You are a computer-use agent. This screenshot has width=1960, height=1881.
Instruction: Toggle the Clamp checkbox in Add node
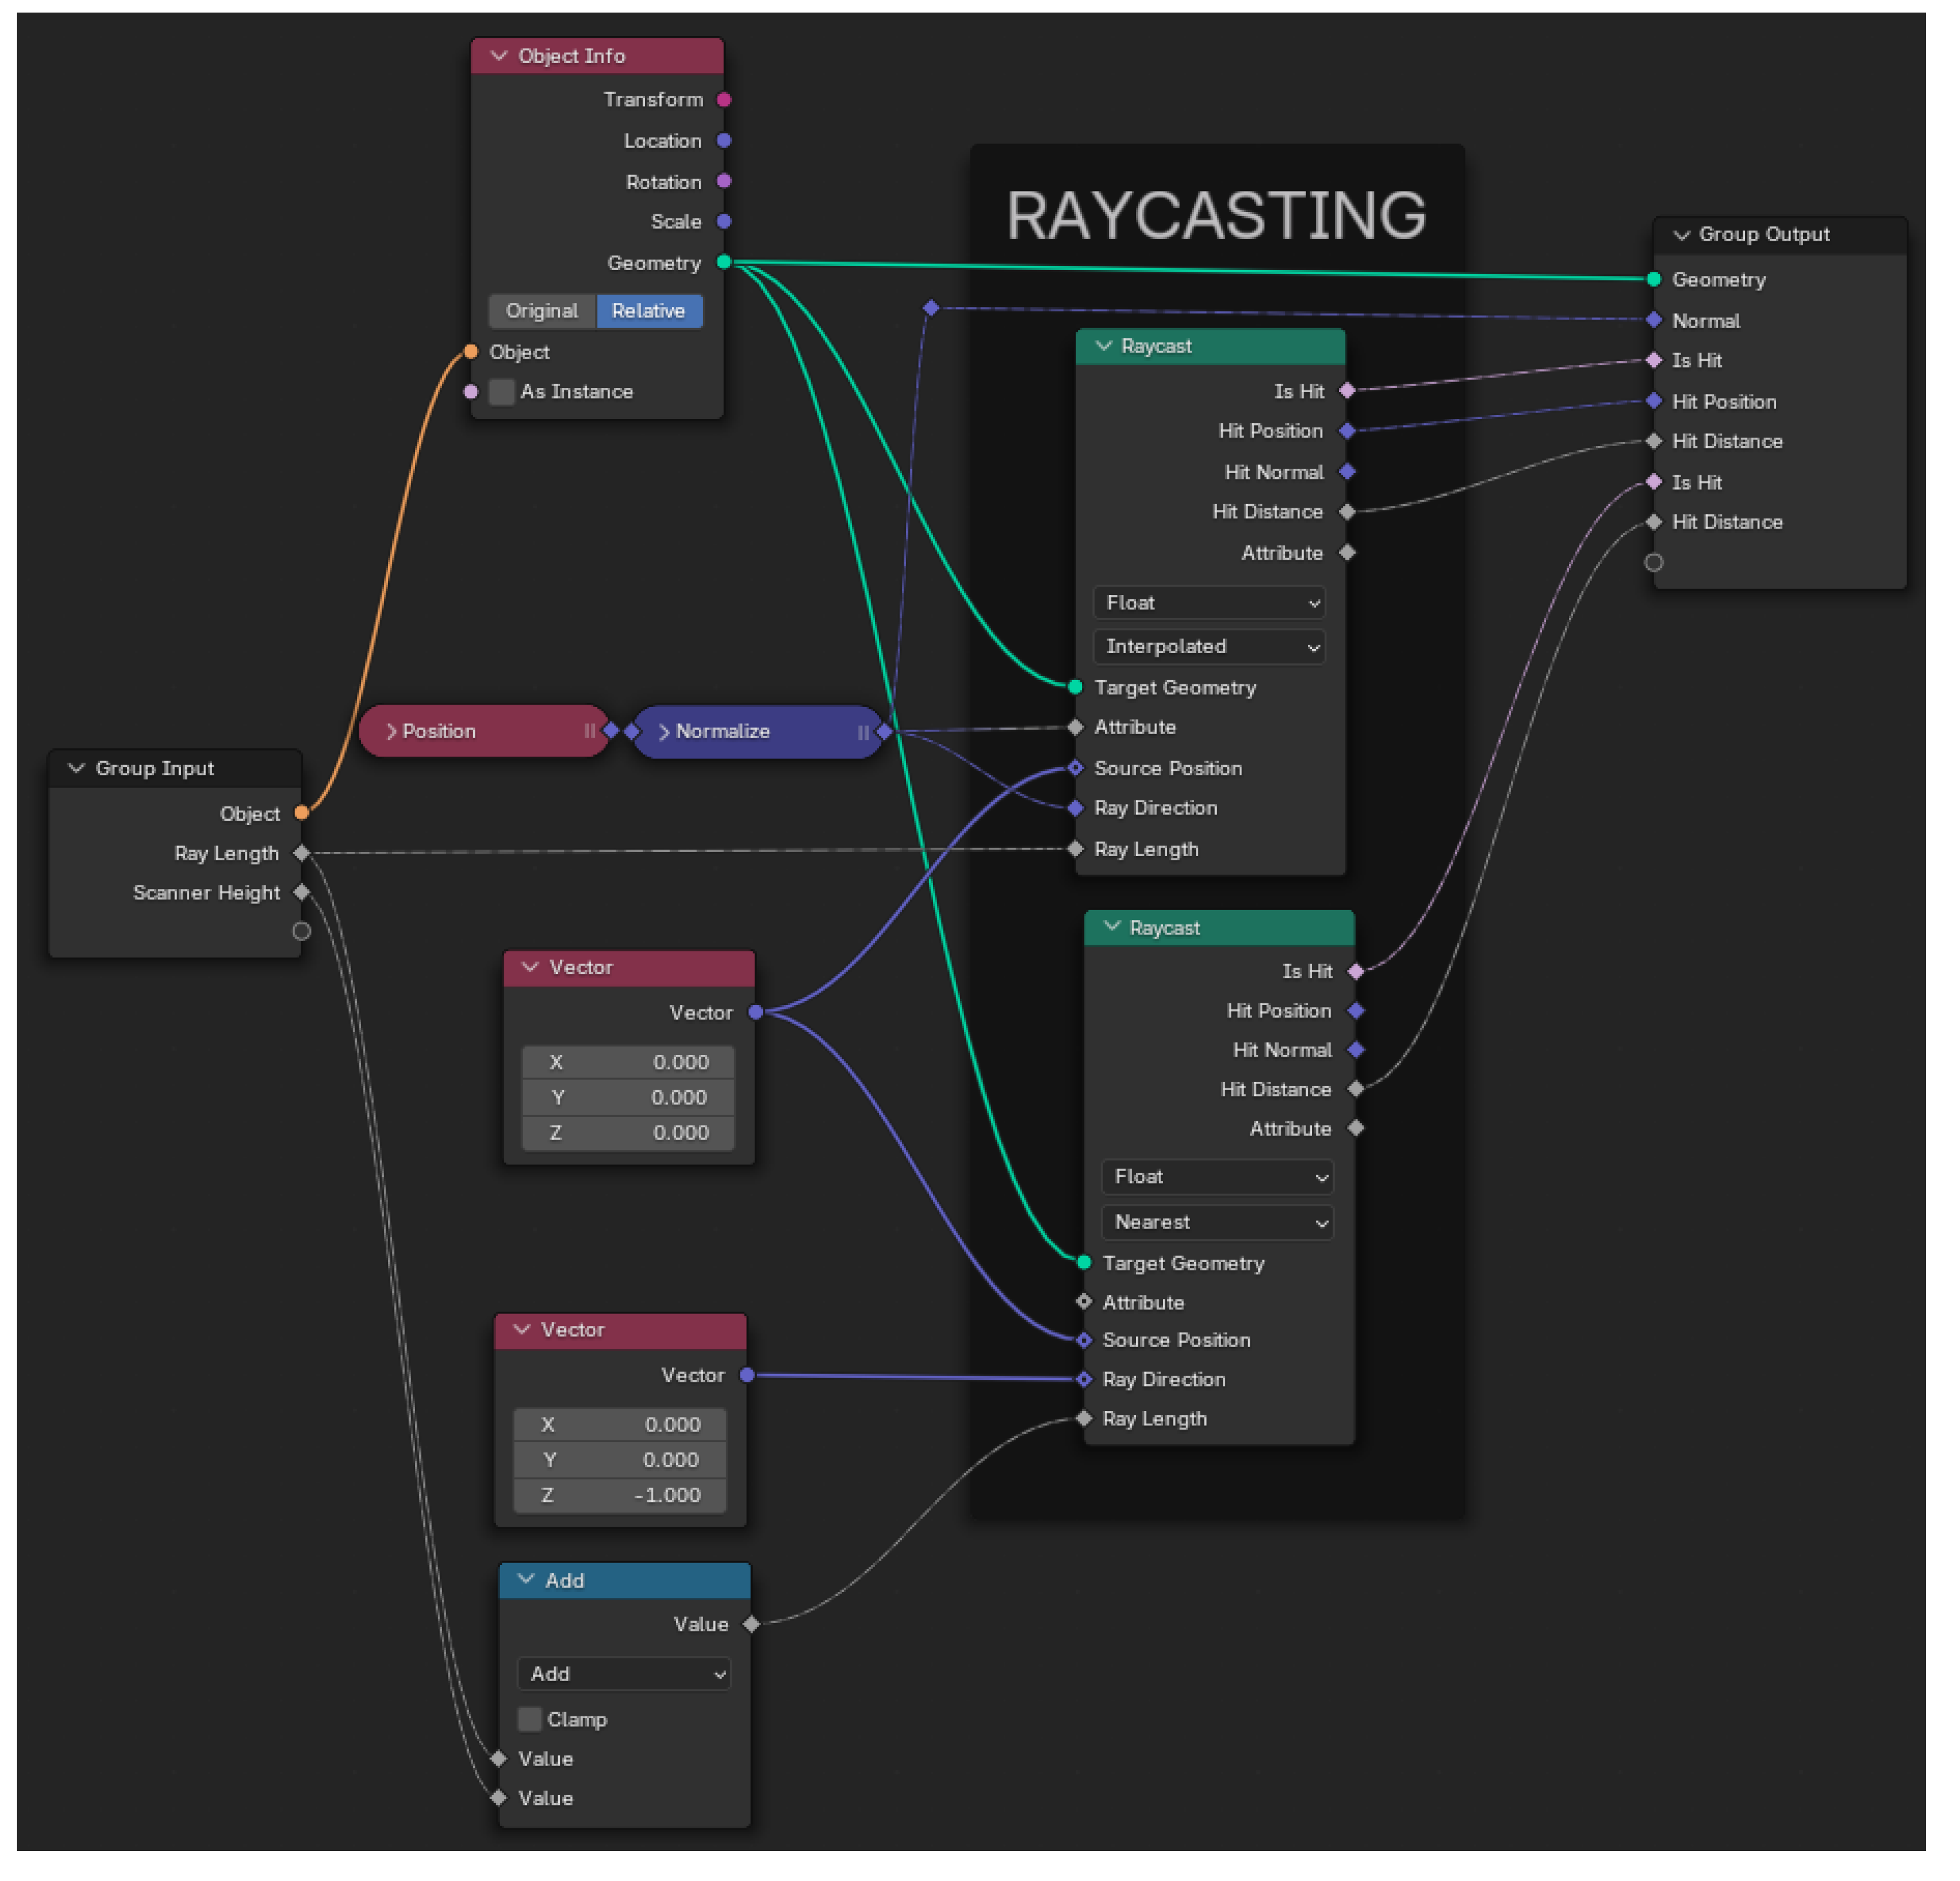530,1719
